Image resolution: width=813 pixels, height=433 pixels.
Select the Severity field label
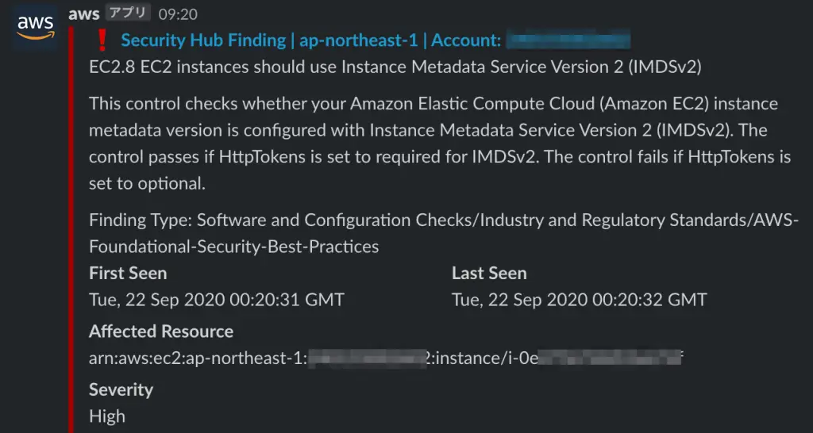[x=121, y=389]
